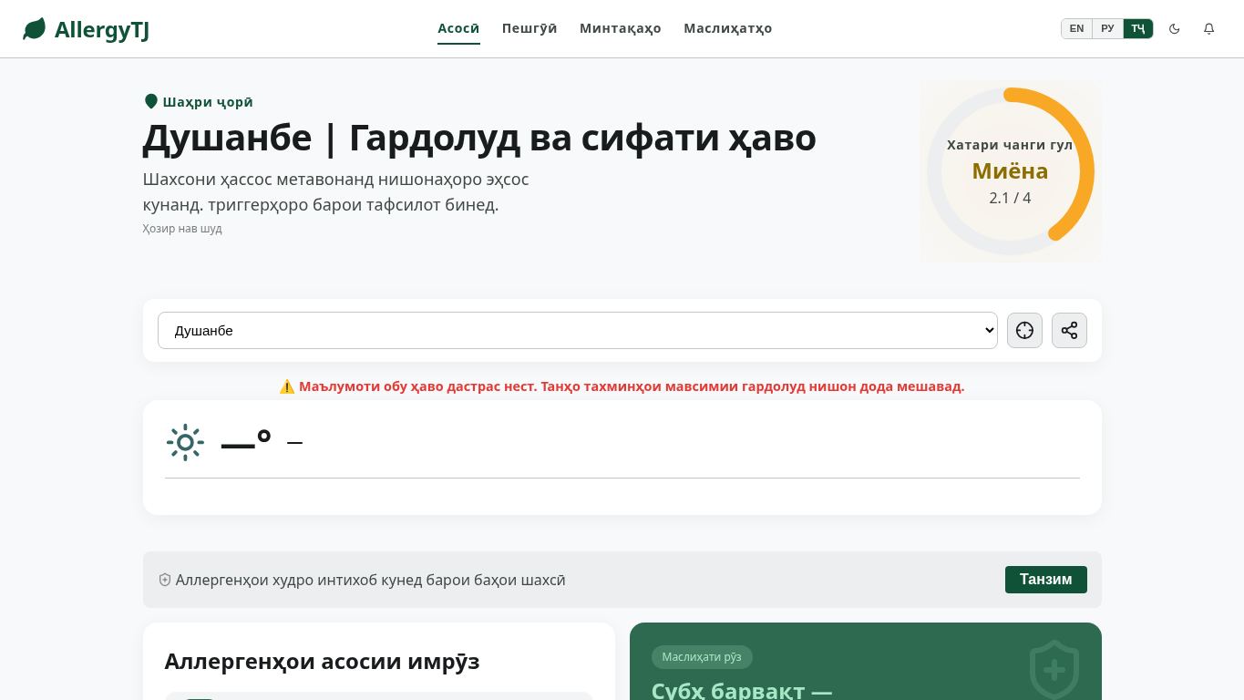This screenshot has height=700, width=1244.
Task: Click the share icon button
Action: 1069,330
